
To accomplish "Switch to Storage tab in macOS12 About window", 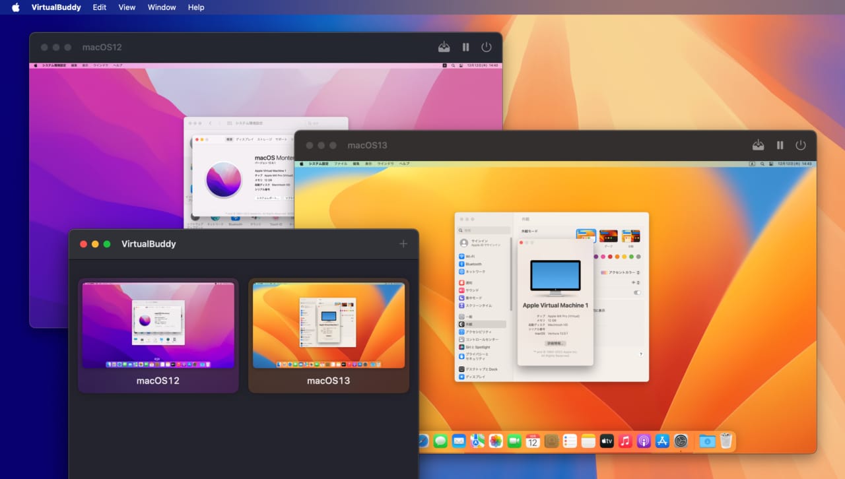I will [x=264, y=139].
